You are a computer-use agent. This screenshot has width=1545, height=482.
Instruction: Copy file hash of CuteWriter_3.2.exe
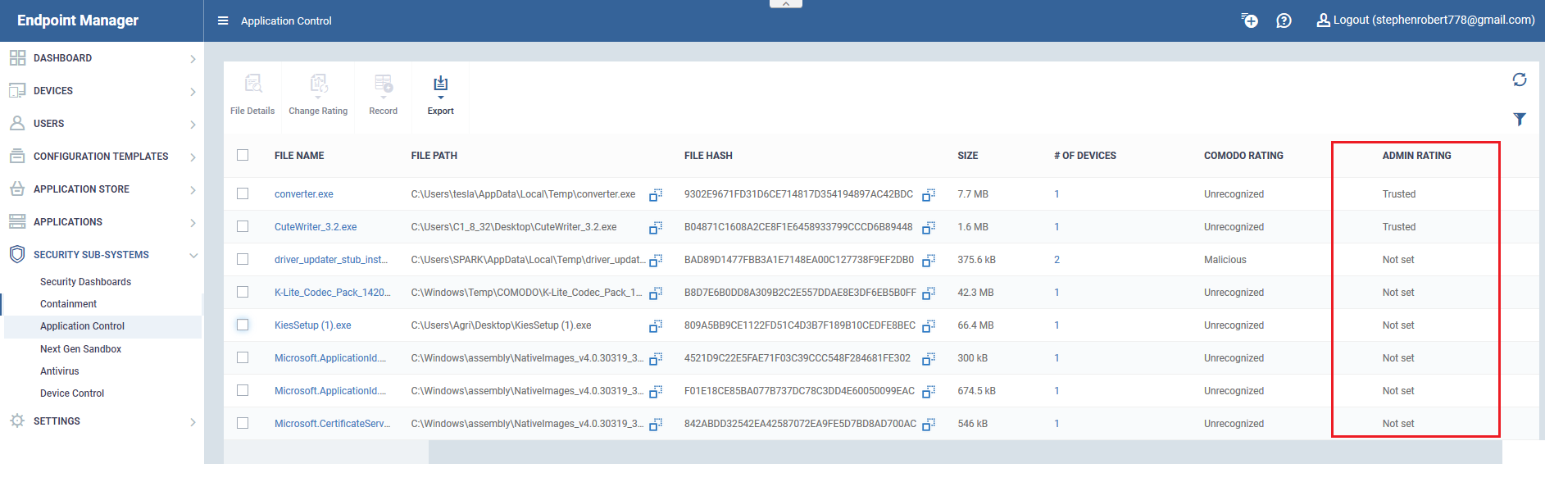(929, 228)
